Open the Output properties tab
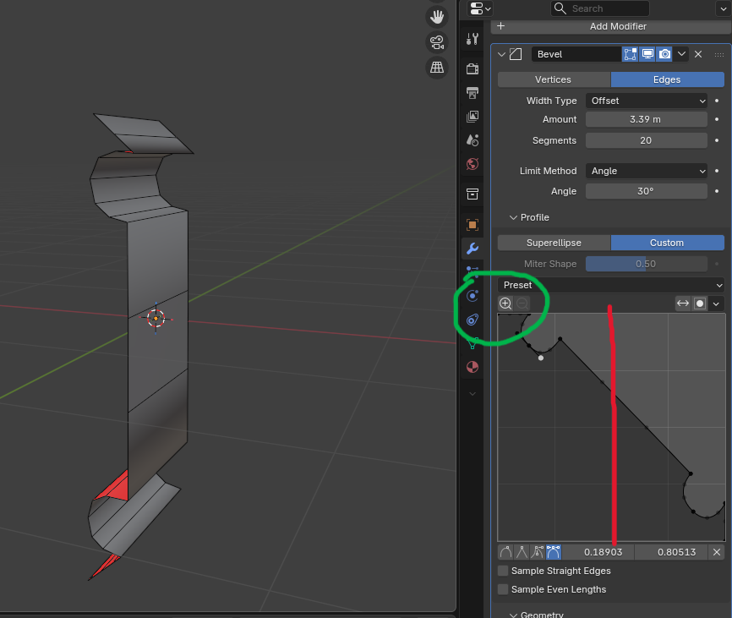This screenshot has width=732, height=618. (x=473, y=92)
